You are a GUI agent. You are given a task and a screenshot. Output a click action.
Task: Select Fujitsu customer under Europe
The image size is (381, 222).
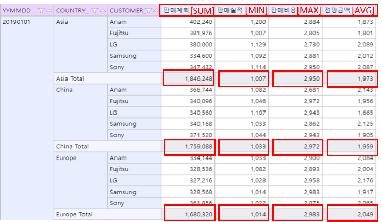(135, 169)
